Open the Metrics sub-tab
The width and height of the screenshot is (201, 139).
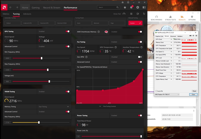click(6, 14)
